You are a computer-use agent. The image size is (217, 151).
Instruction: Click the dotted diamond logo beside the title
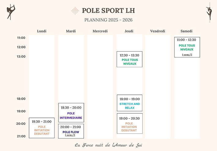[75, 11]
